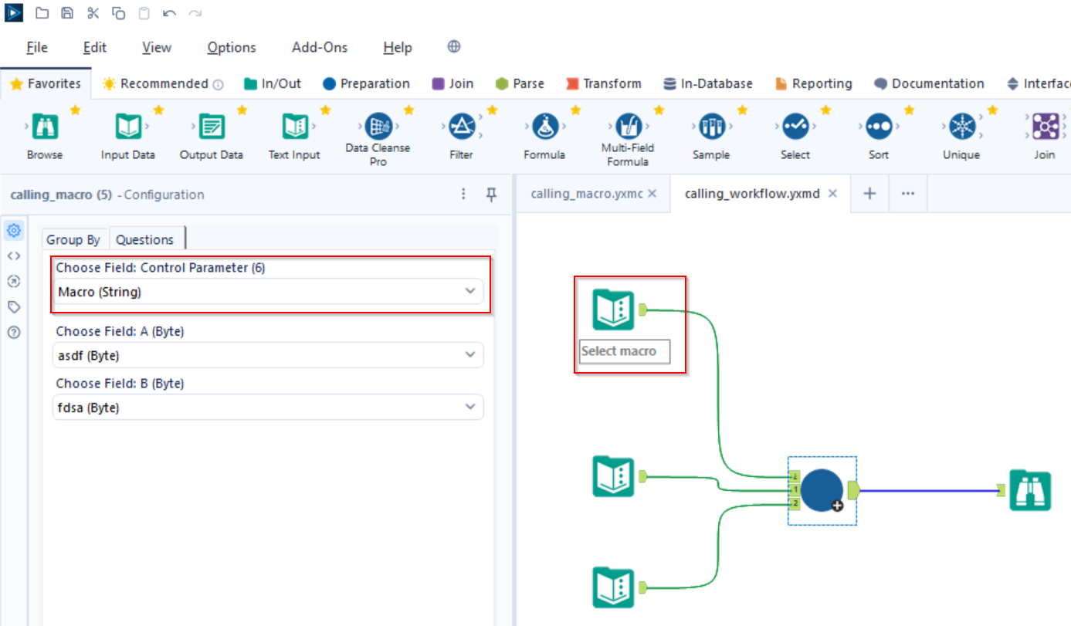Click the Undo arrow in the top toolbar

click(170, 13)
